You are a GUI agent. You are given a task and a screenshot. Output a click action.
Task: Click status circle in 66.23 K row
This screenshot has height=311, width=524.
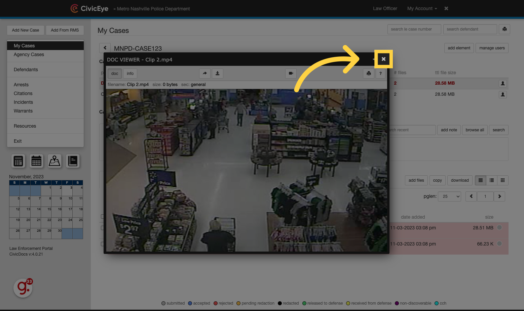coord(499,243)
